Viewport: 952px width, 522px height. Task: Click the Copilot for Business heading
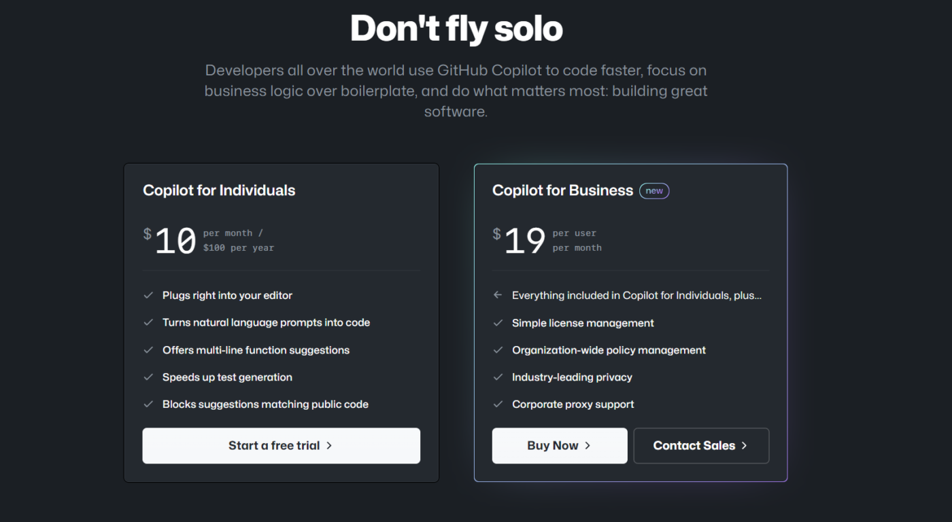coord(562,190)
